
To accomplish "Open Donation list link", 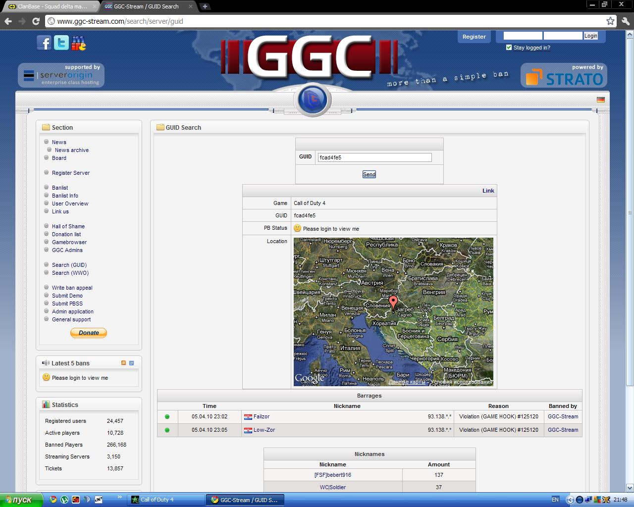I will [x=66, y=234].
